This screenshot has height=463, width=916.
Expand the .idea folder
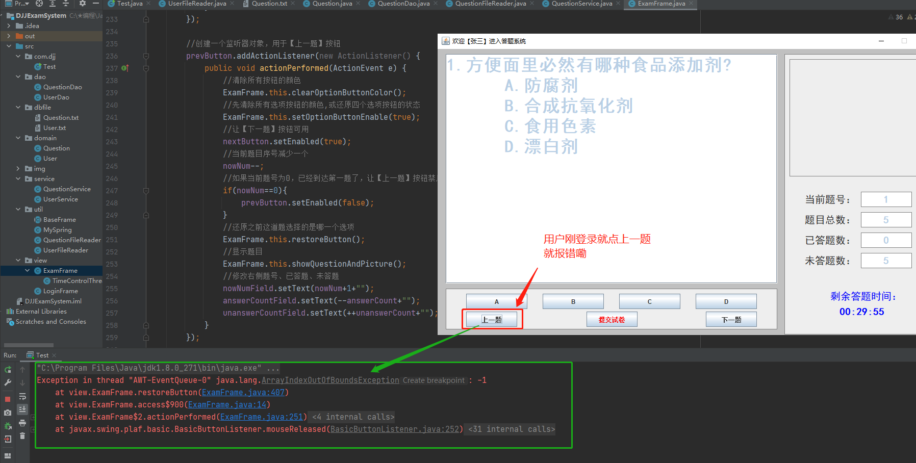(x=9, y=25)
